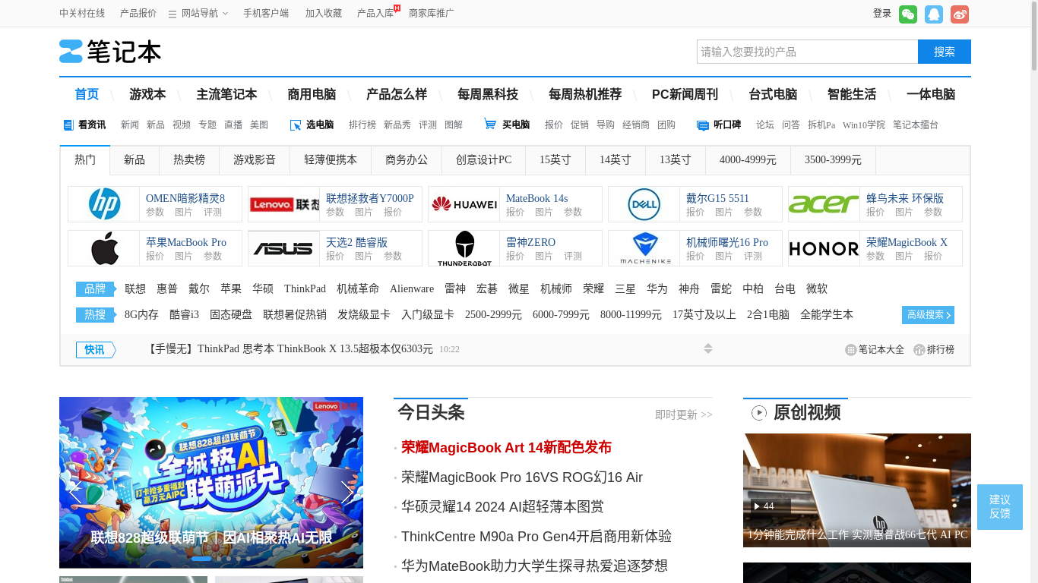Select brand filter 机械革命
The image size is (1038, 583).
click(358, 289)
